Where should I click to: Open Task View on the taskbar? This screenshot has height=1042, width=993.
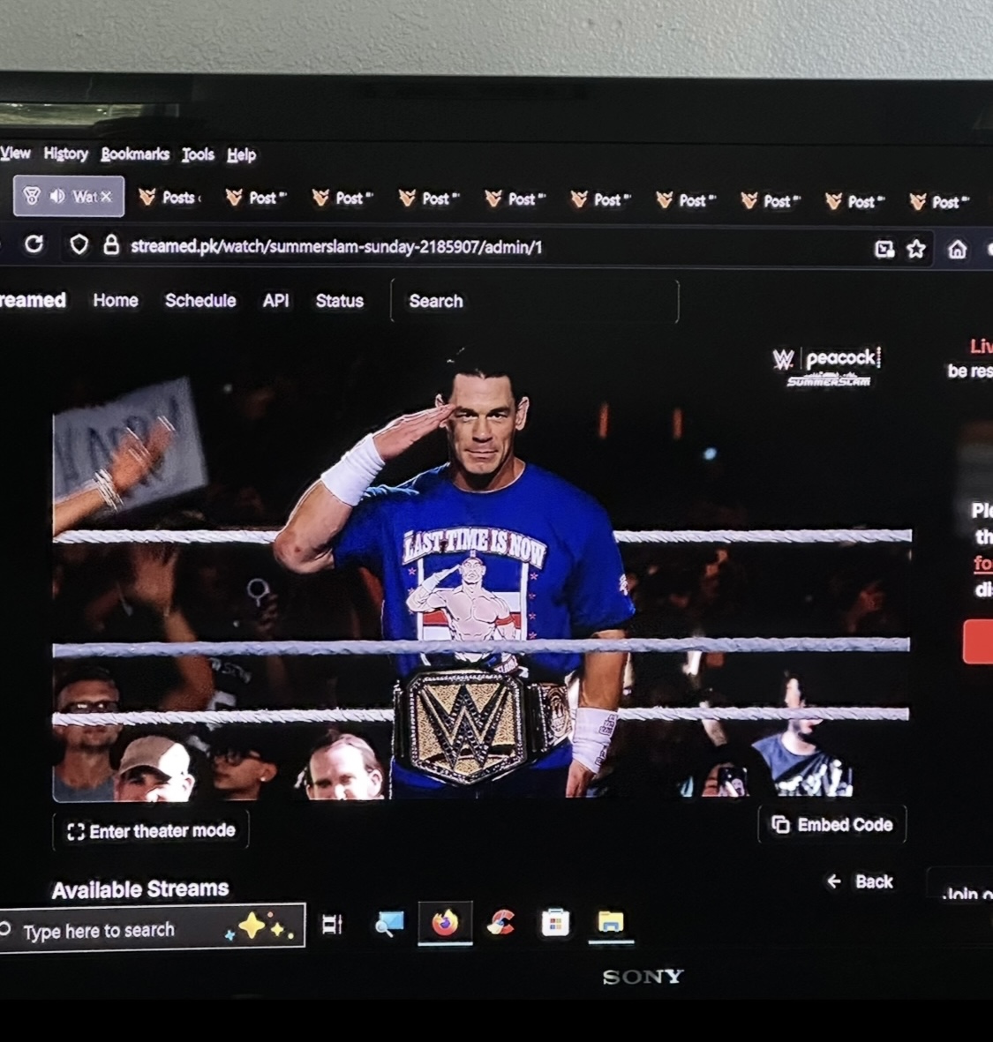(x=332, y=925)
